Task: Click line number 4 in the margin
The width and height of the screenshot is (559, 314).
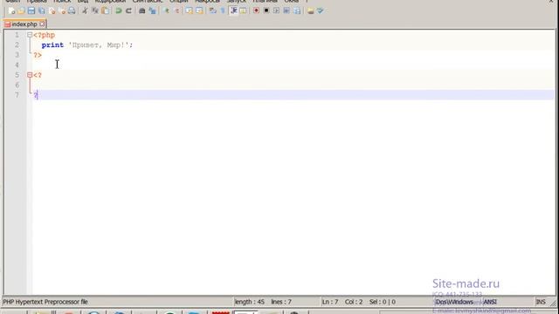Action: pyautogui.click(x=17, y=65)
